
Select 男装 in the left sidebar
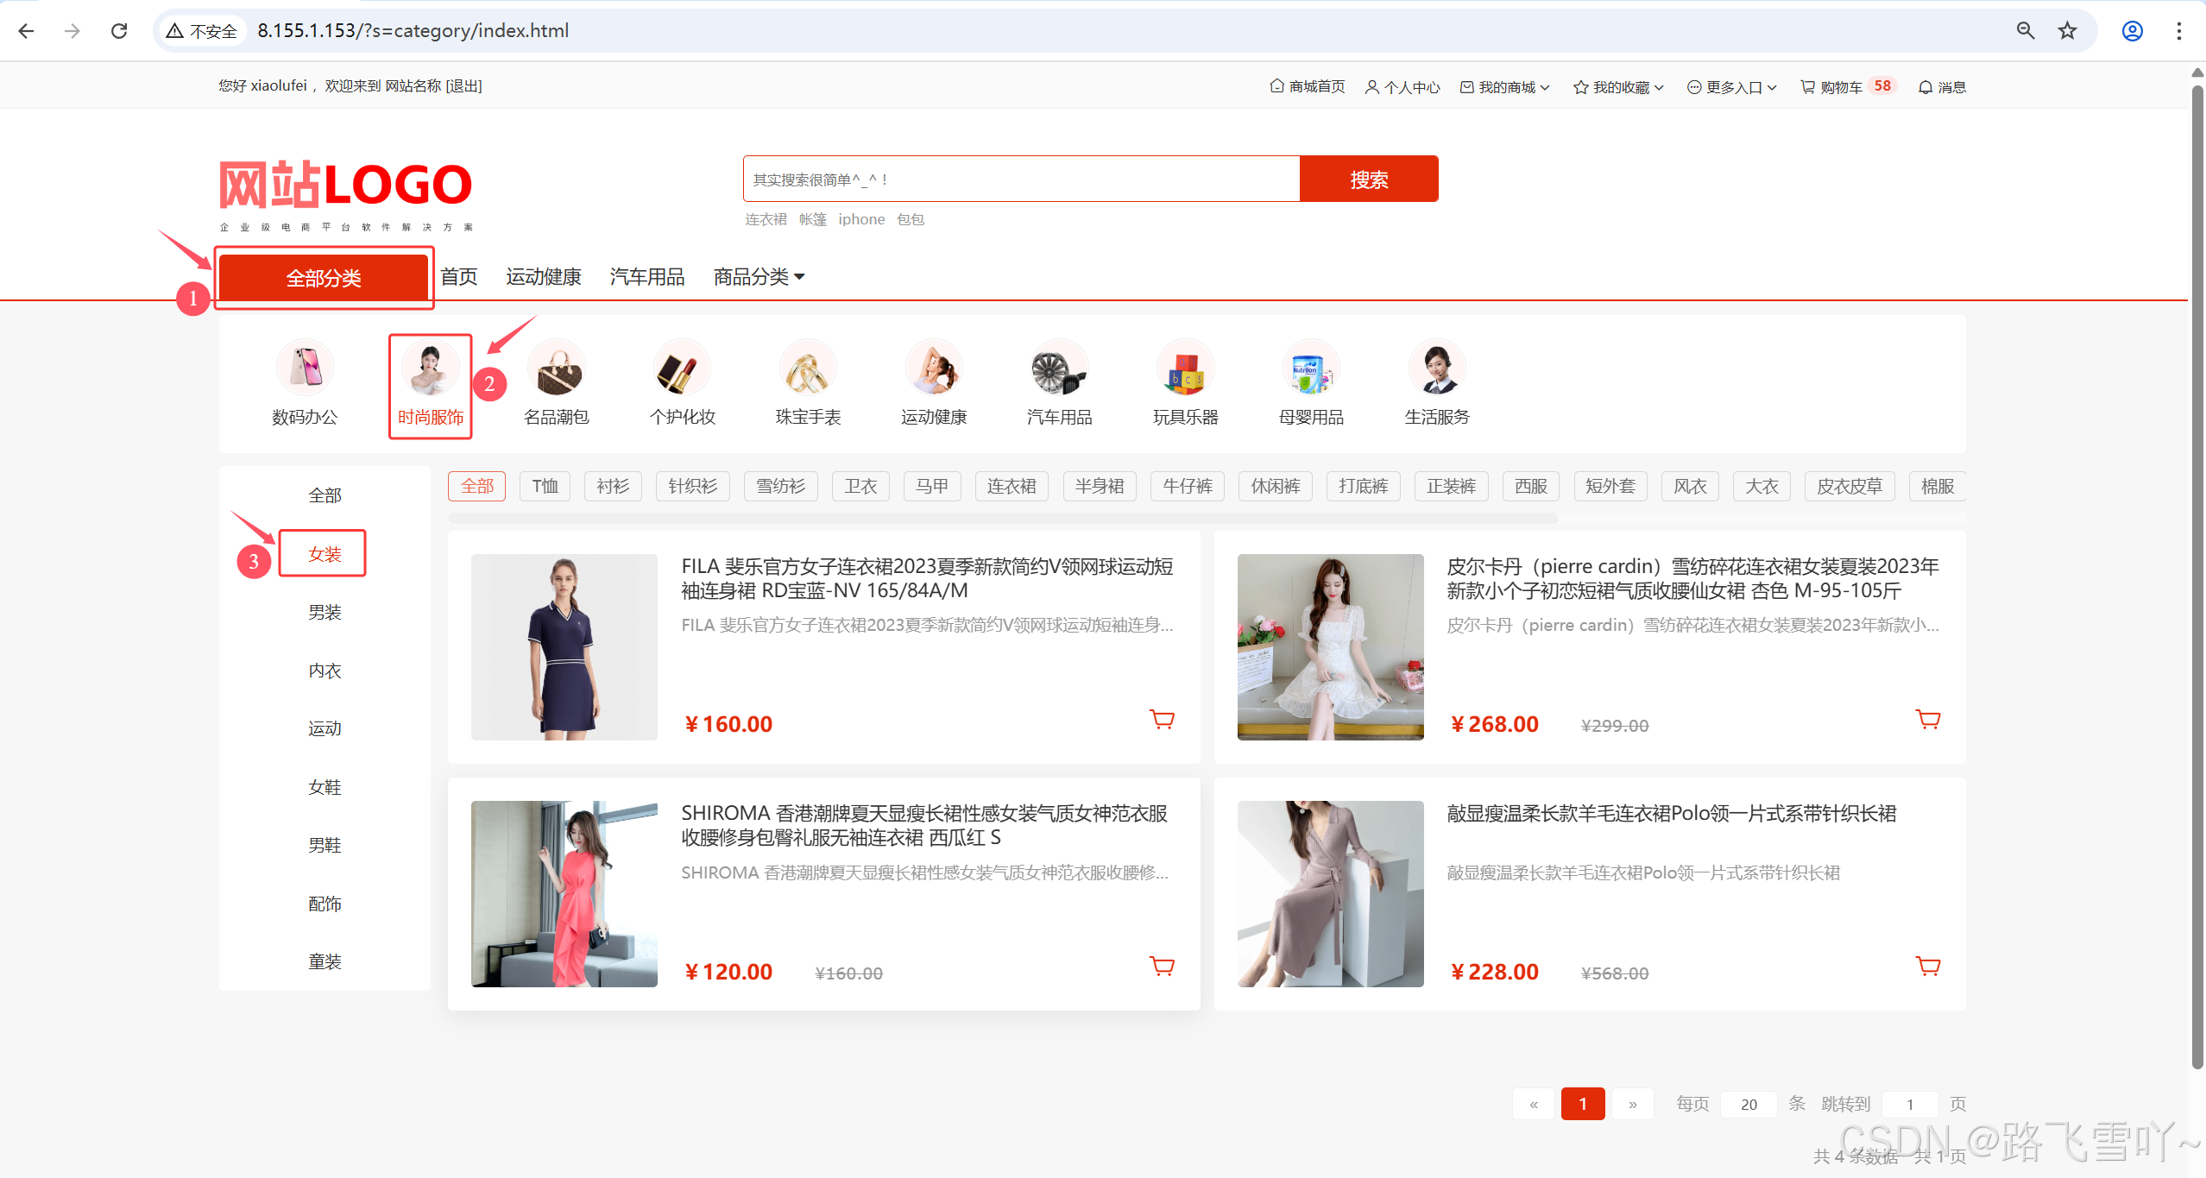325,612
